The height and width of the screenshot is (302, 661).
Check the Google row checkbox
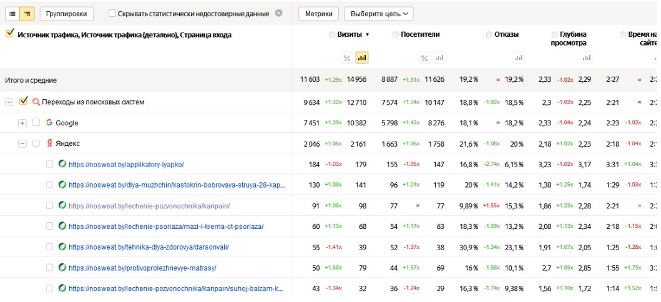(x=36, y=123)
